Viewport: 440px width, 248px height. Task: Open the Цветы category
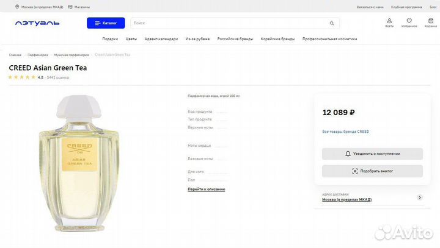(131, 39)
